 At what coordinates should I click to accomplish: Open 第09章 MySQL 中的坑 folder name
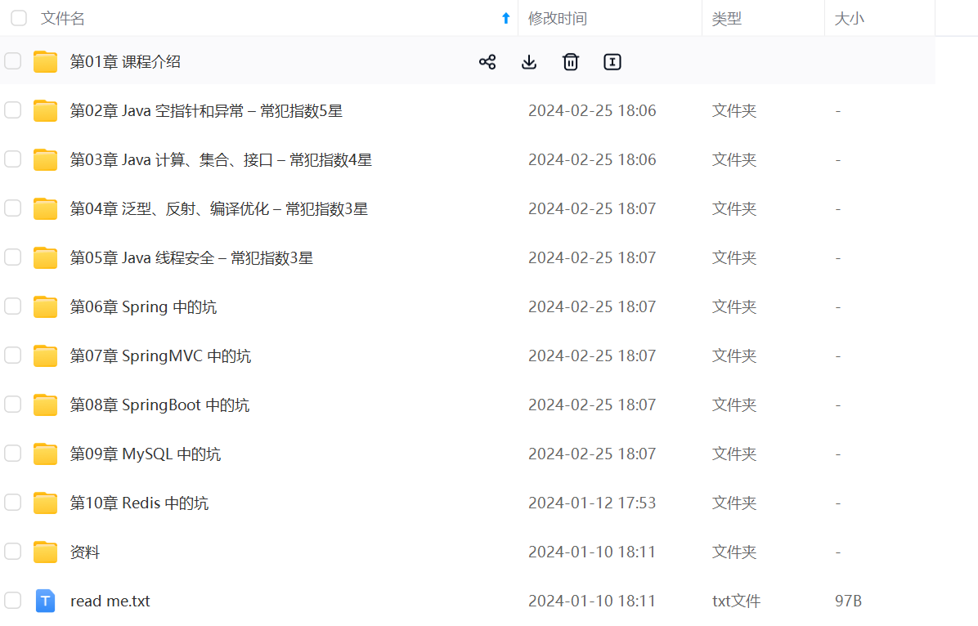point(146,454)
